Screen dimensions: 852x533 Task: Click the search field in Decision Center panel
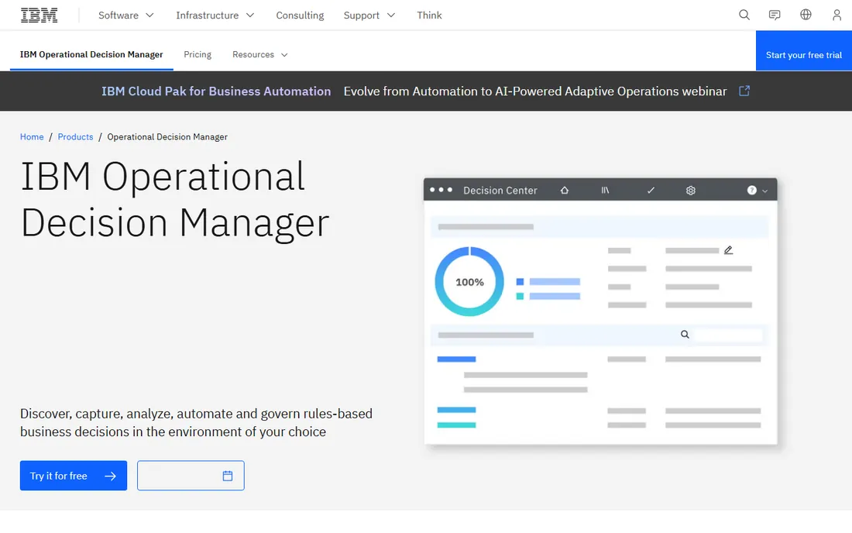pos(728,335)
